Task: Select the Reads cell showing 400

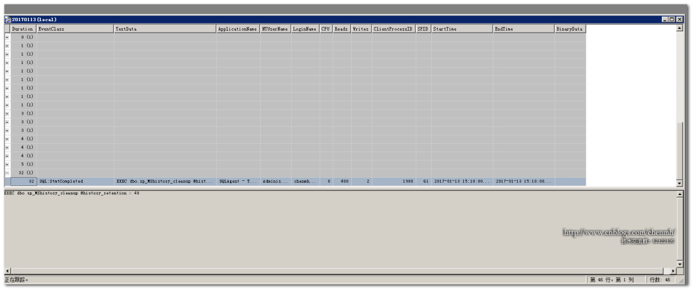Action: (342, 182)
